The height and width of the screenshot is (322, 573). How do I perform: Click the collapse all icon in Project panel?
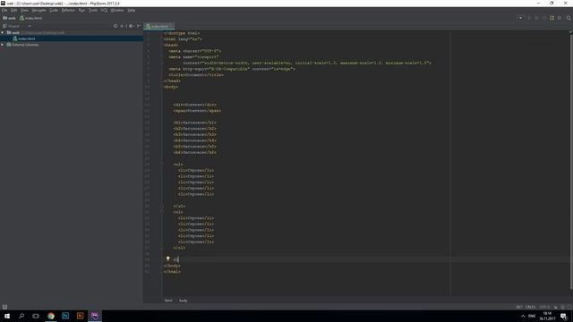pyautogui.click(x=122, y=26)
